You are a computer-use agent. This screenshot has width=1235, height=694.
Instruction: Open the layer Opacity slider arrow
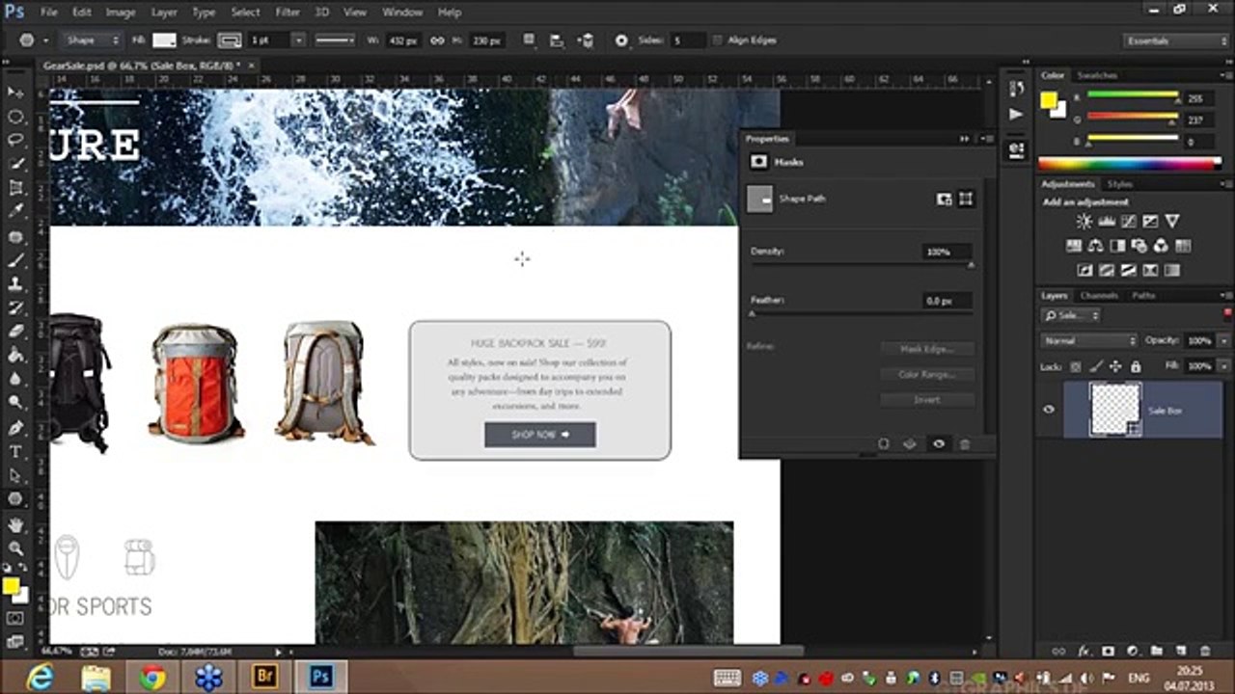[1224, 340]
